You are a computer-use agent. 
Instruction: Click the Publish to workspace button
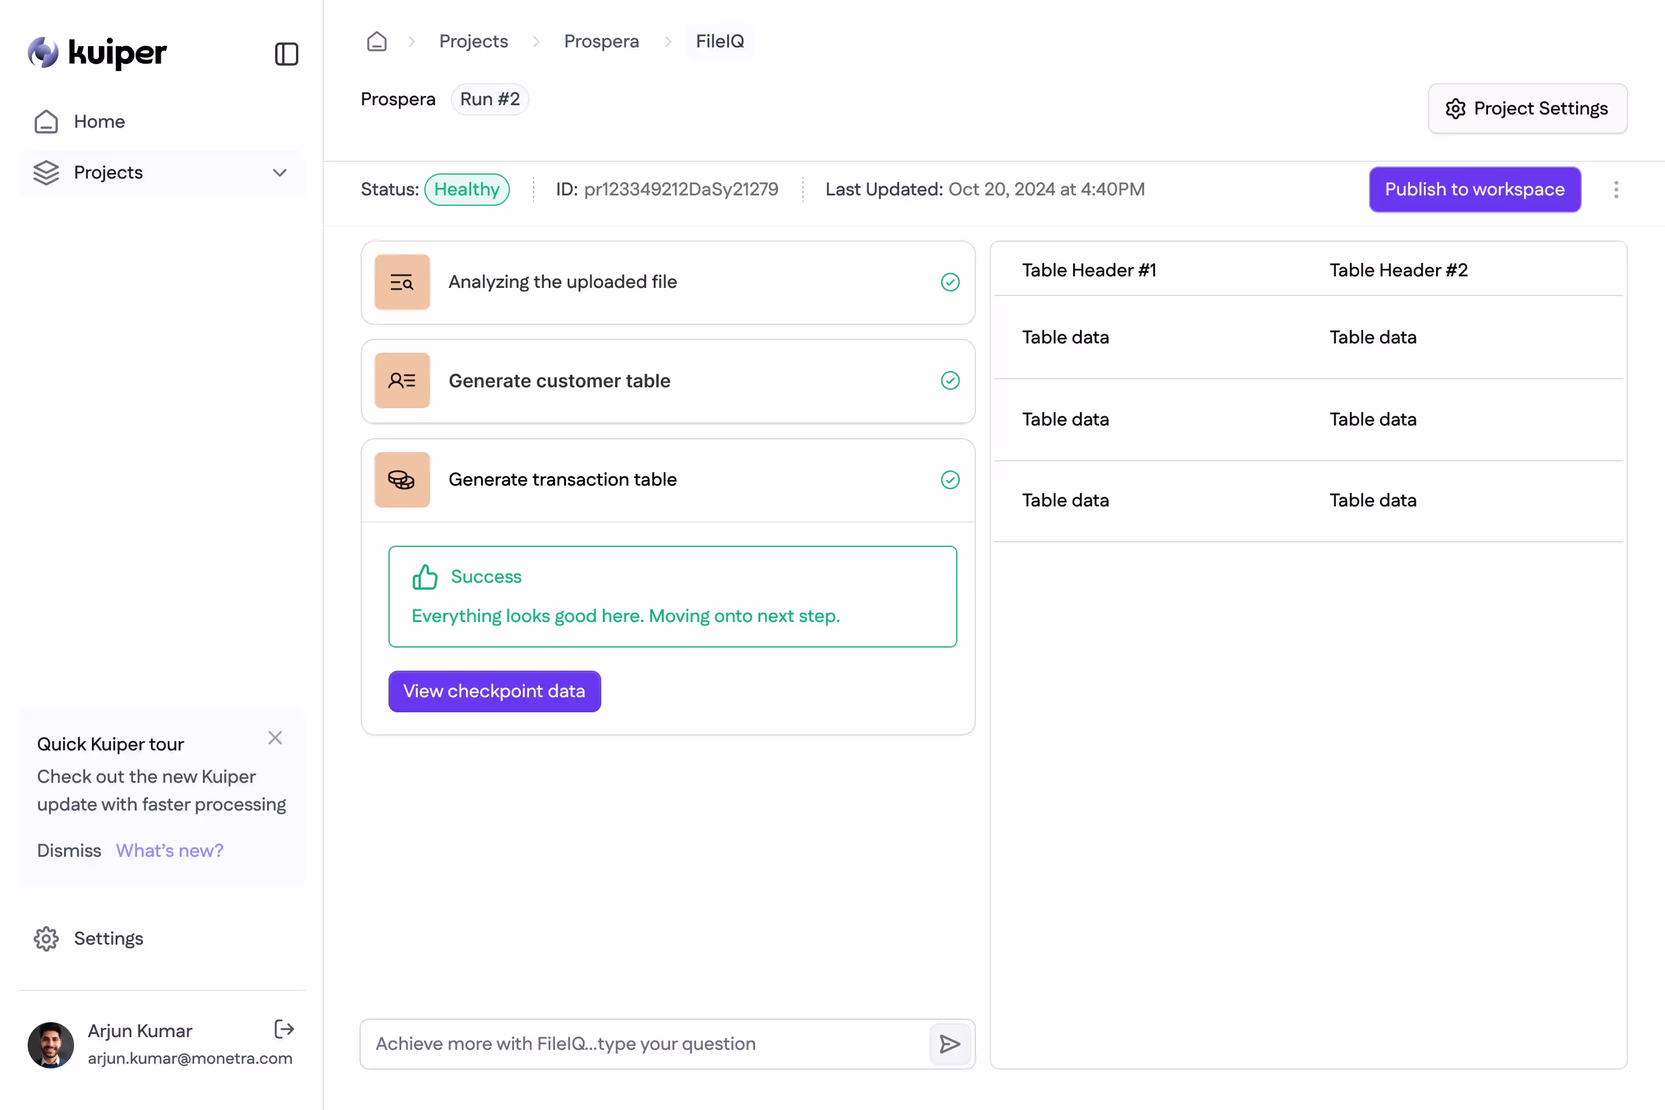pos(1475,190)
